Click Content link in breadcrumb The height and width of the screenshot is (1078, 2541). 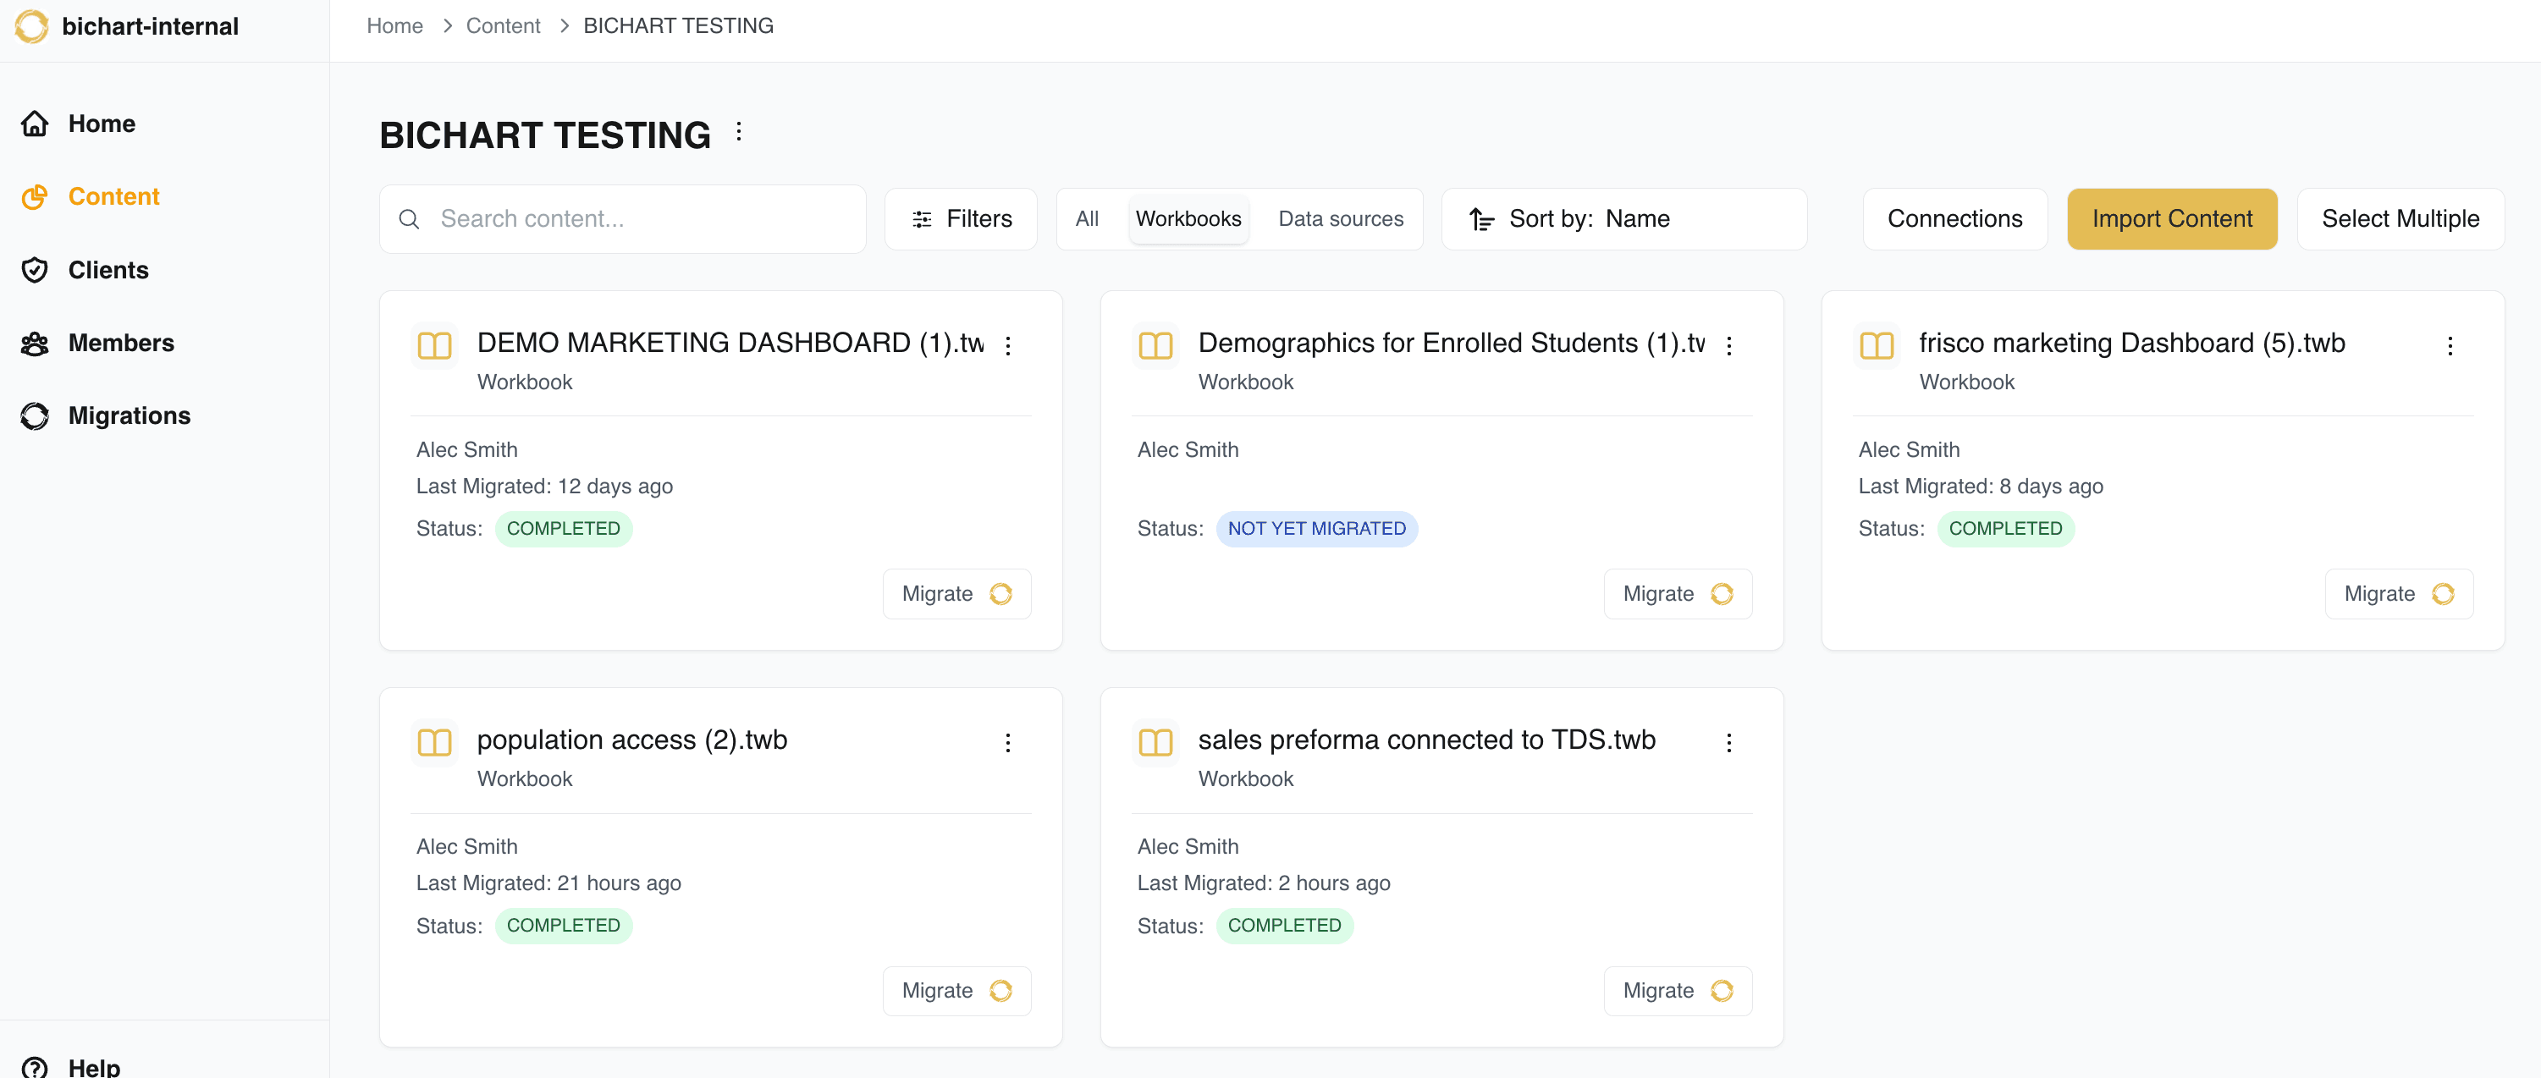click(503, 25)
